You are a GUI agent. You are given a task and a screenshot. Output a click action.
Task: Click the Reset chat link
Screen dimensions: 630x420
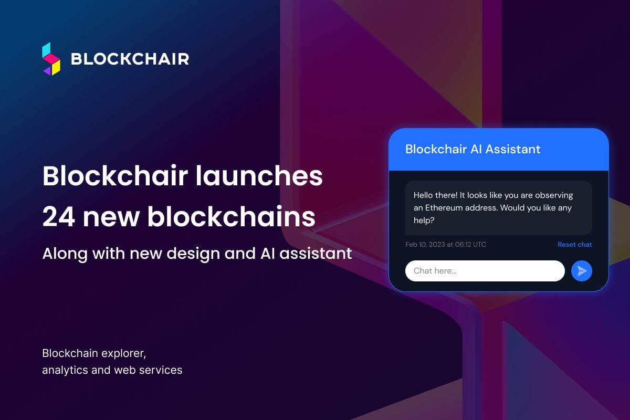tap(574, 245)
